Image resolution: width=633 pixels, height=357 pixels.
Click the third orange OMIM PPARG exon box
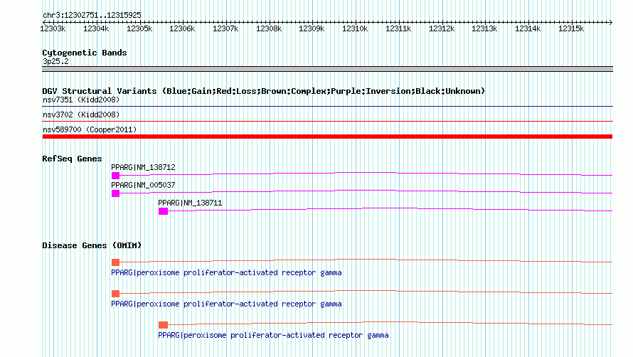(x=163, y=325)
